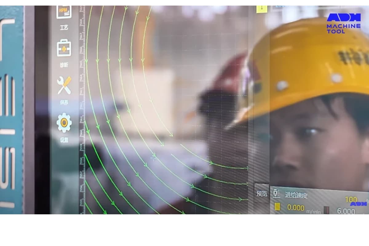Click the vertical ruler beside the canvas
This screenshot has height=246, width=369.
point(82,108)
